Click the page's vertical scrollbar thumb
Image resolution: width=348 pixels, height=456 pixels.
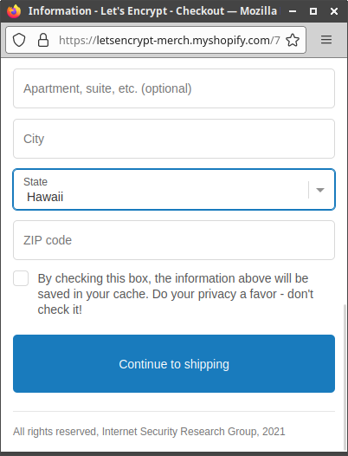tap(345, 376)
